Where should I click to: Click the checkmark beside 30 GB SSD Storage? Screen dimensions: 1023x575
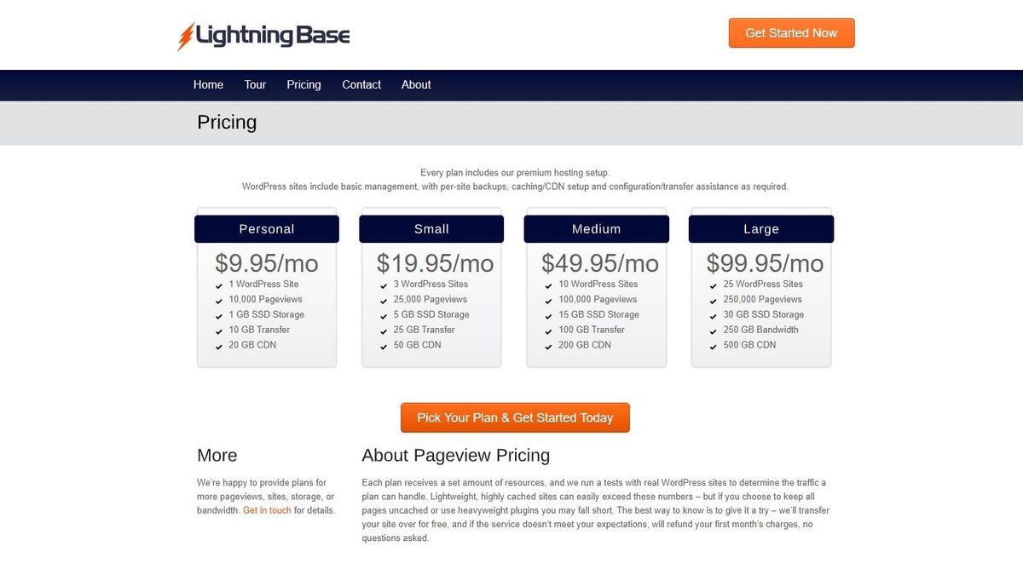pos(713,315)
